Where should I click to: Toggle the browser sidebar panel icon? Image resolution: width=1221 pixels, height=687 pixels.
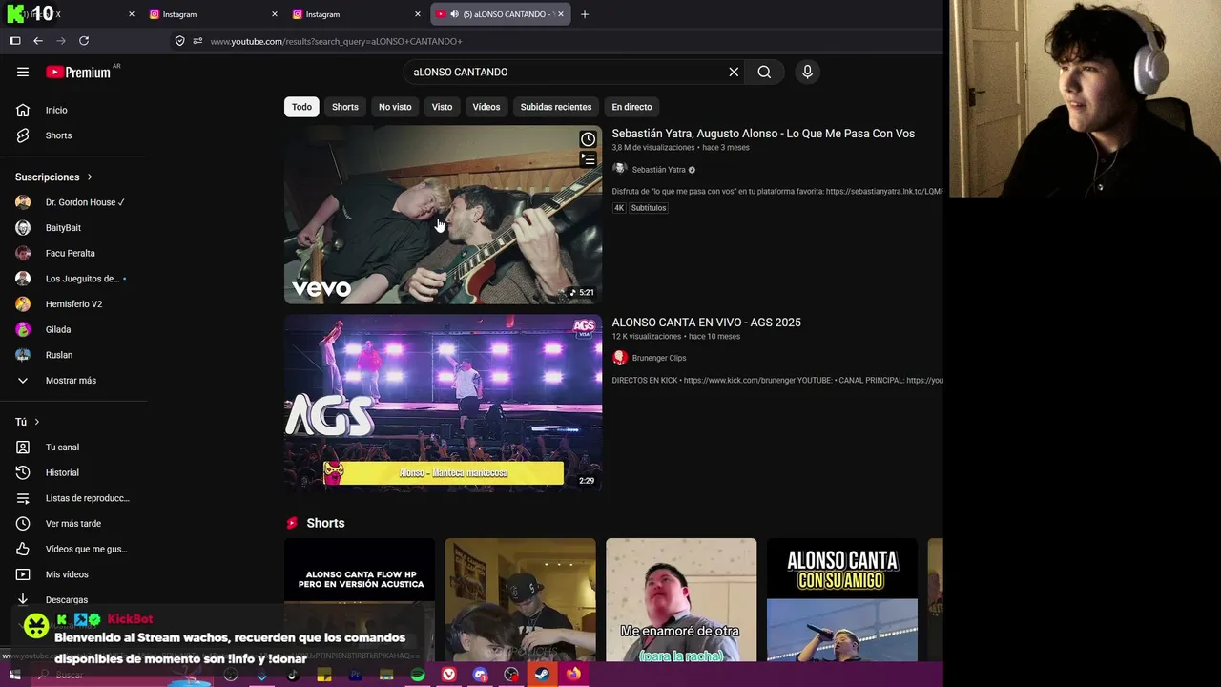(x=15, y=41)
